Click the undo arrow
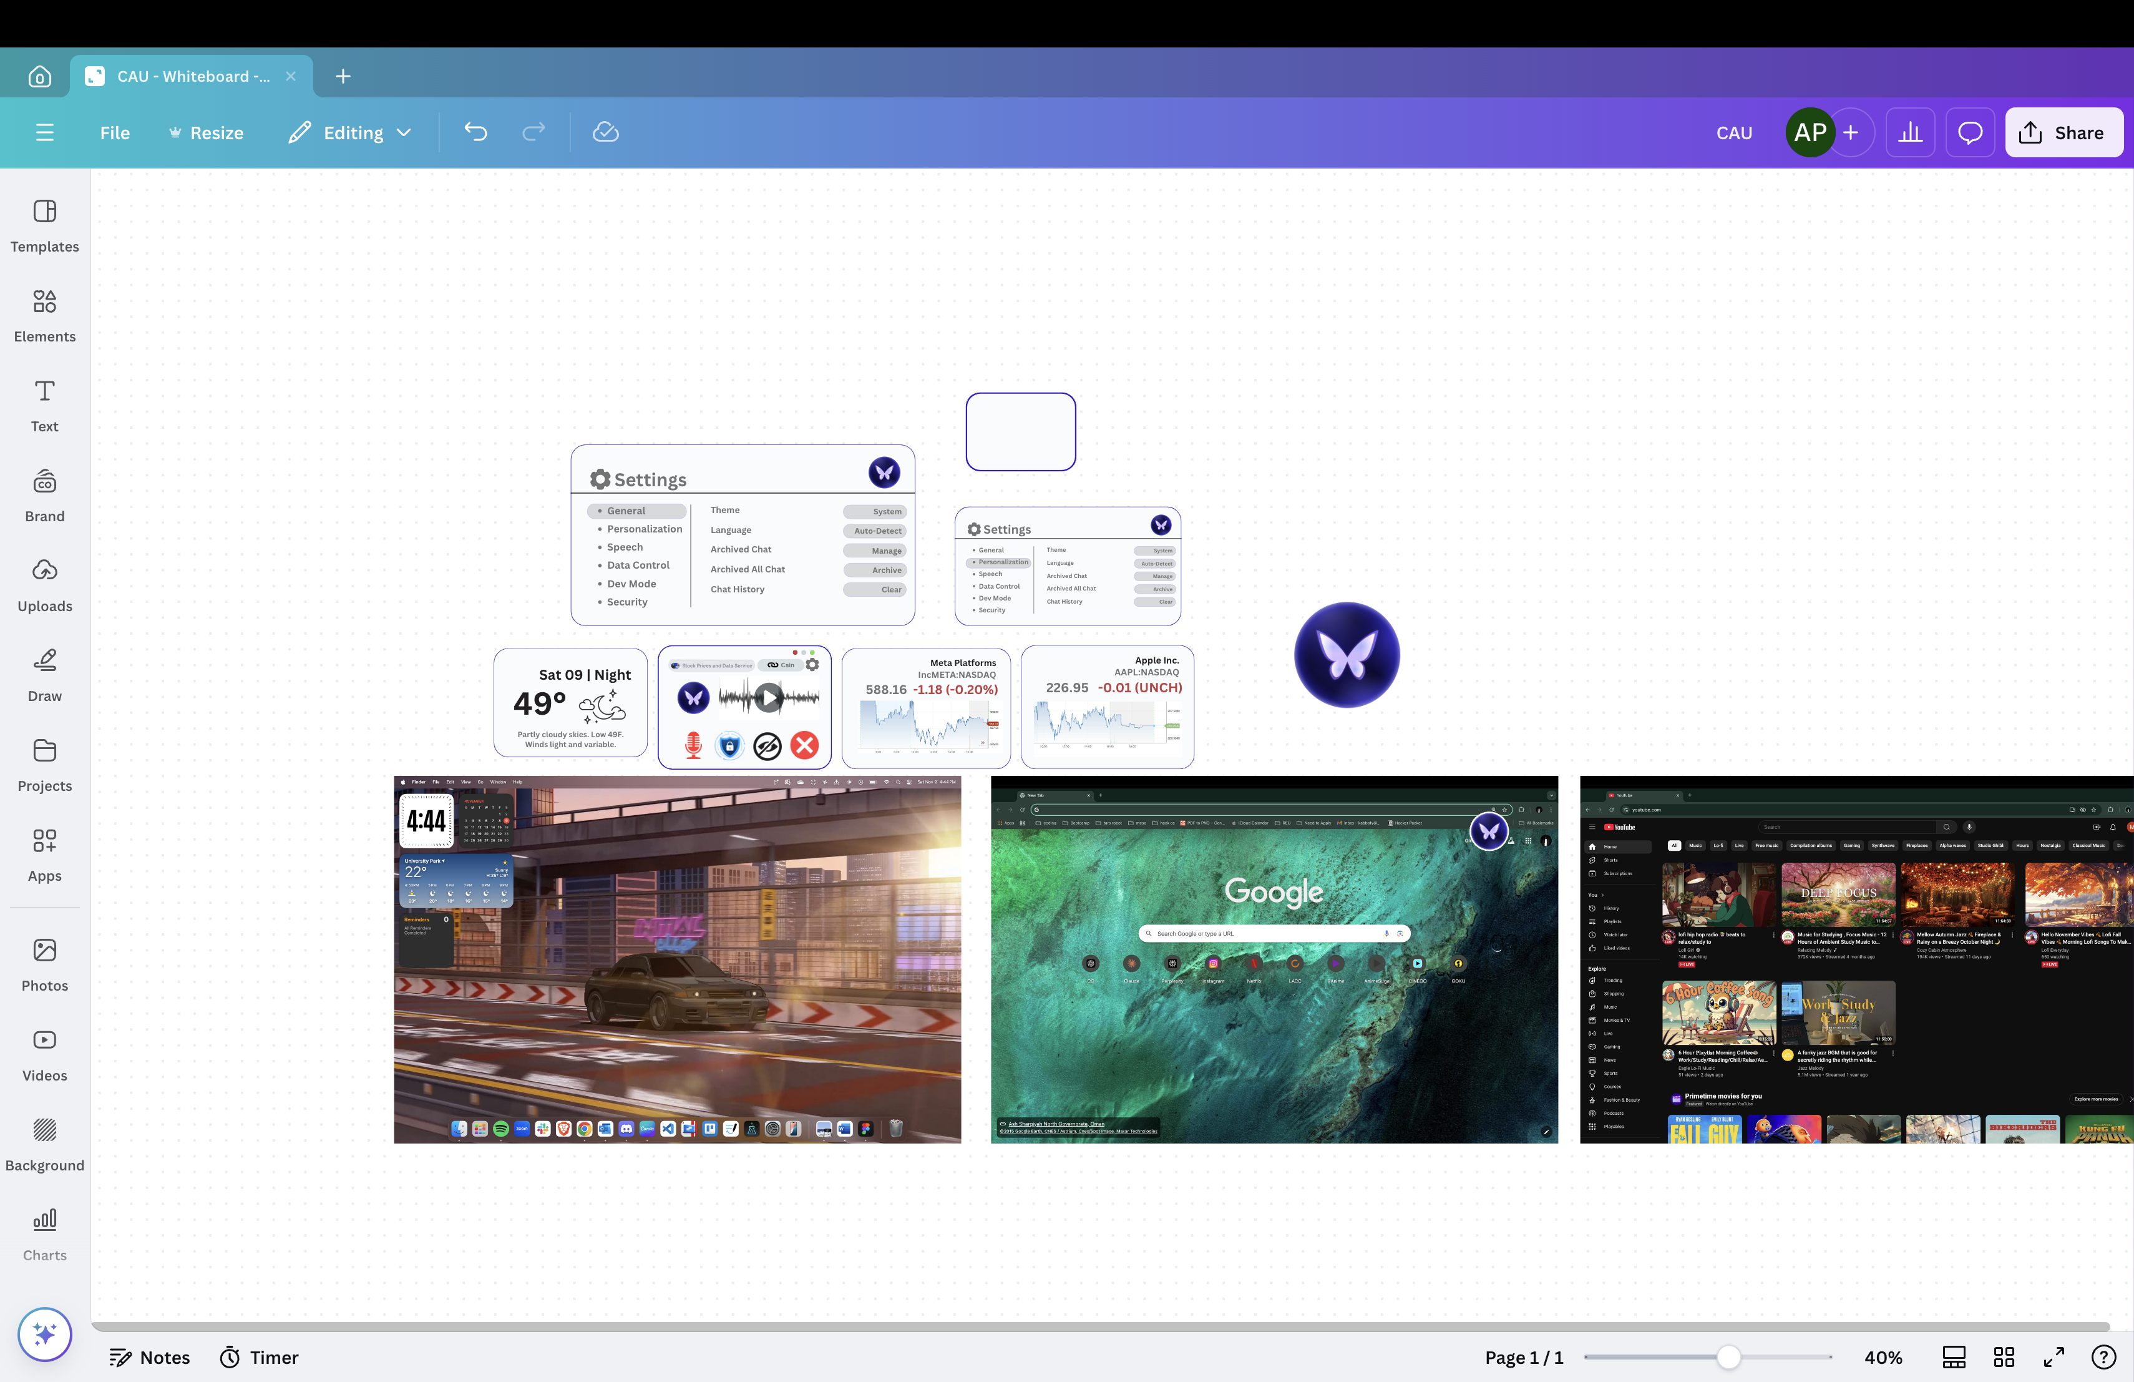Viewport: 2134px width, 1382px height. (x=475, y=133)
